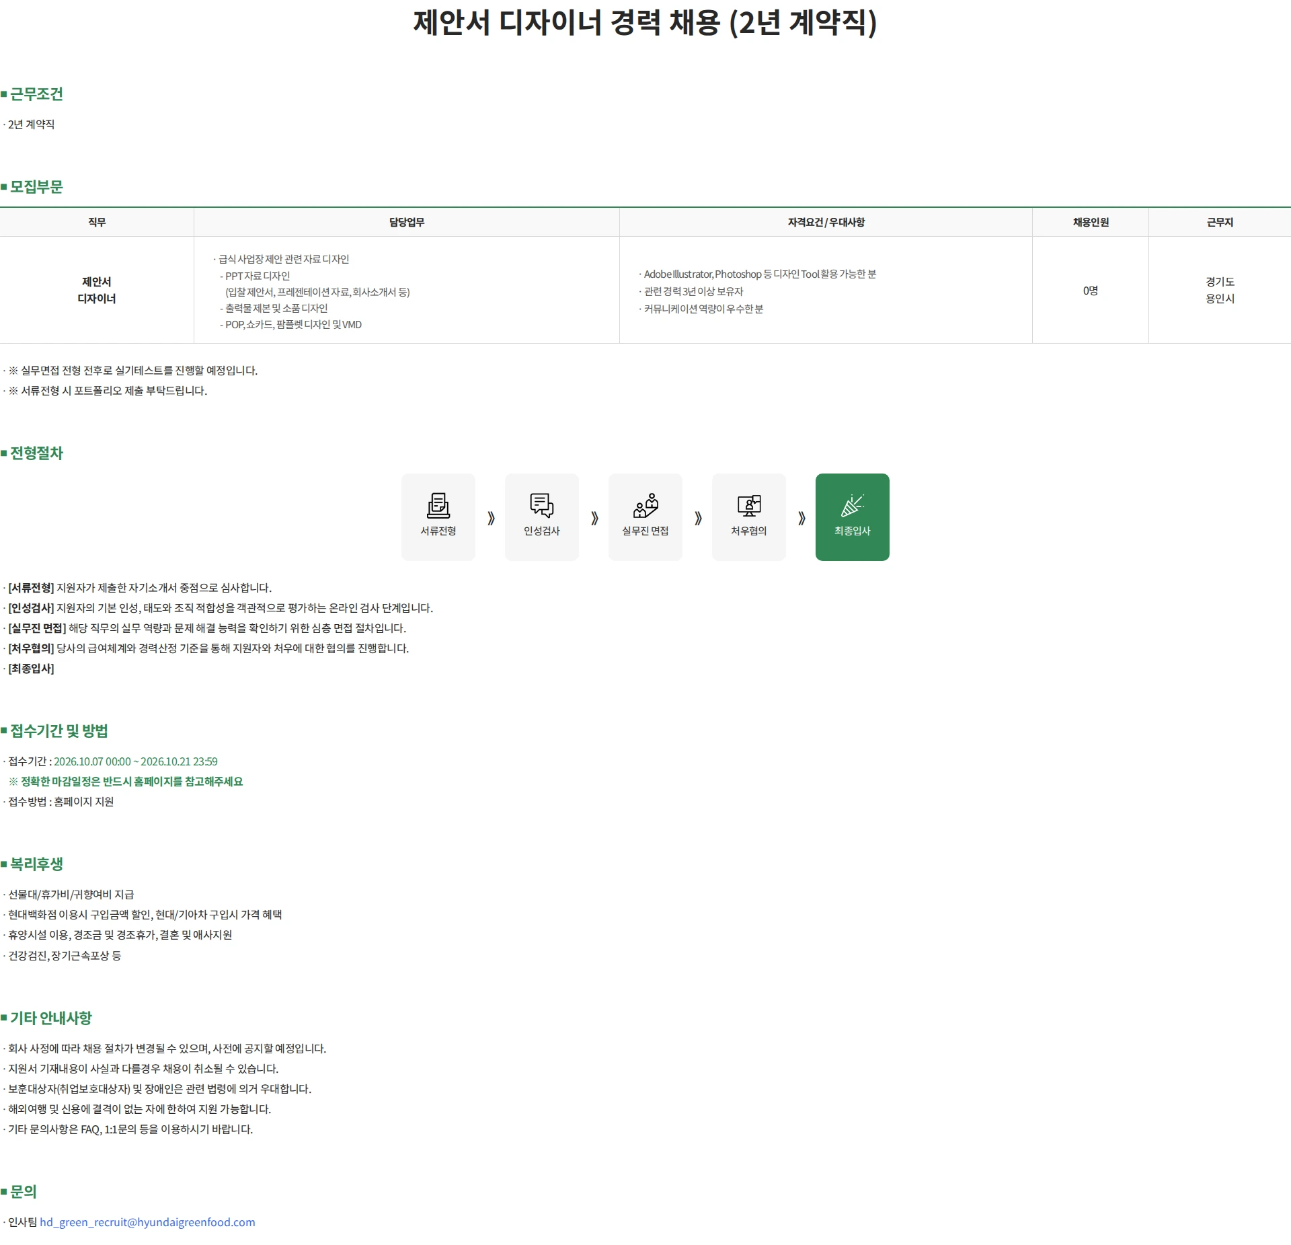Click the [인성검사] description line
This screenshot has height=1245, width=1291.
(219, 608)
